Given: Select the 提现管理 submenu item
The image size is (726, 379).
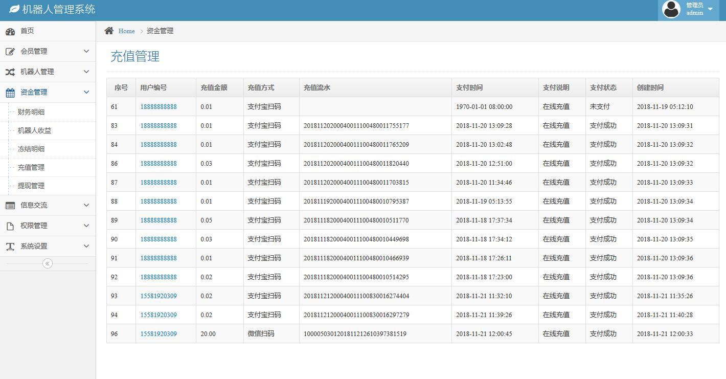Looking at the screenshot, I should click(31, 186).
